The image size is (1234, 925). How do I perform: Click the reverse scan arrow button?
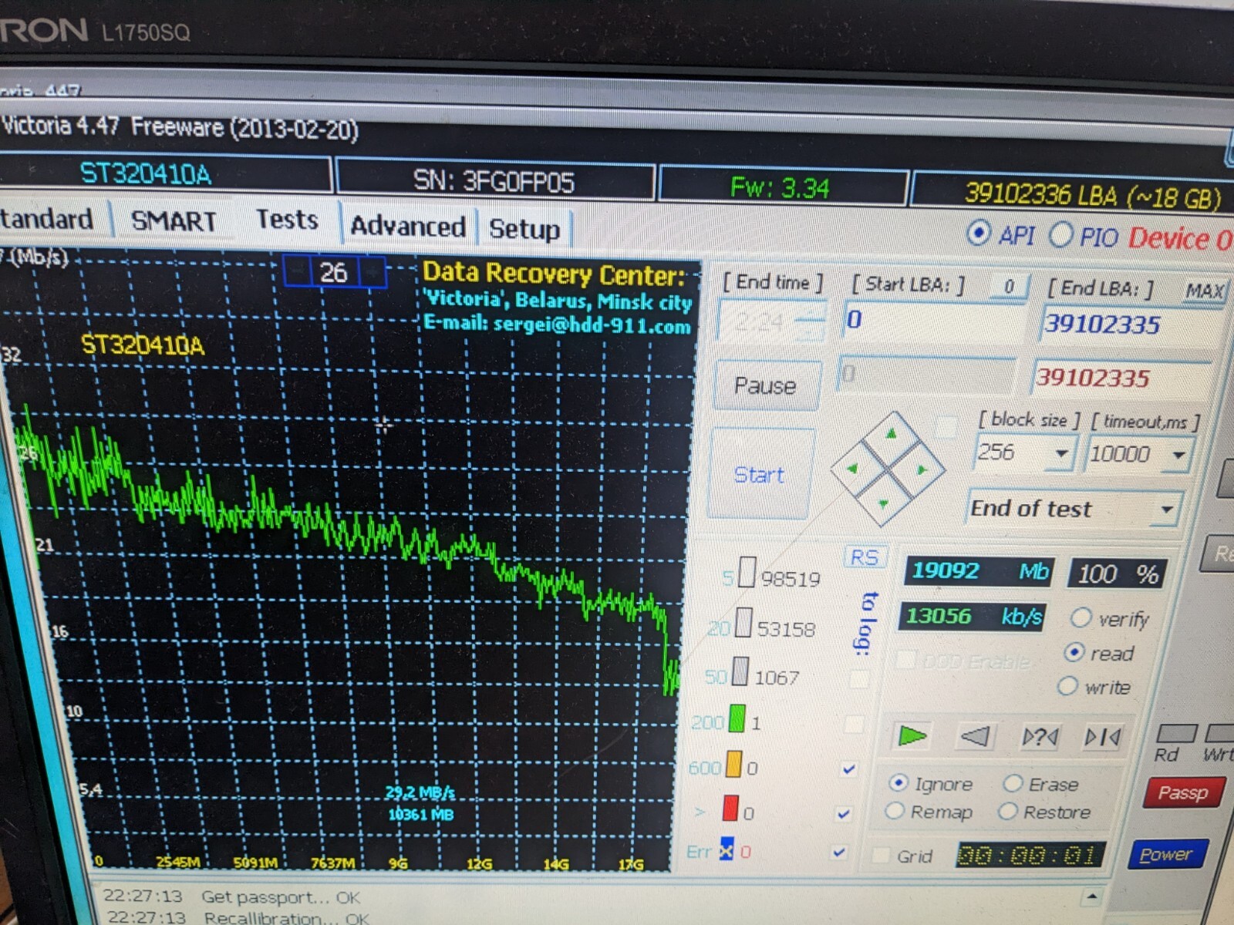pyautogui.click(x=975, y=736)
